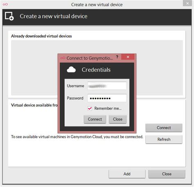Focus the Username input field

click(107, 86)
